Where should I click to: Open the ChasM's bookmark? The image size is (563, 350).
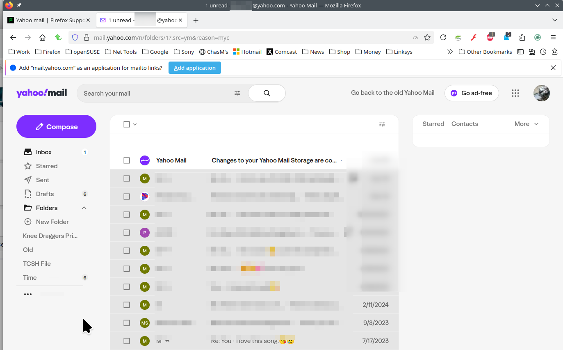coord(214,52)
